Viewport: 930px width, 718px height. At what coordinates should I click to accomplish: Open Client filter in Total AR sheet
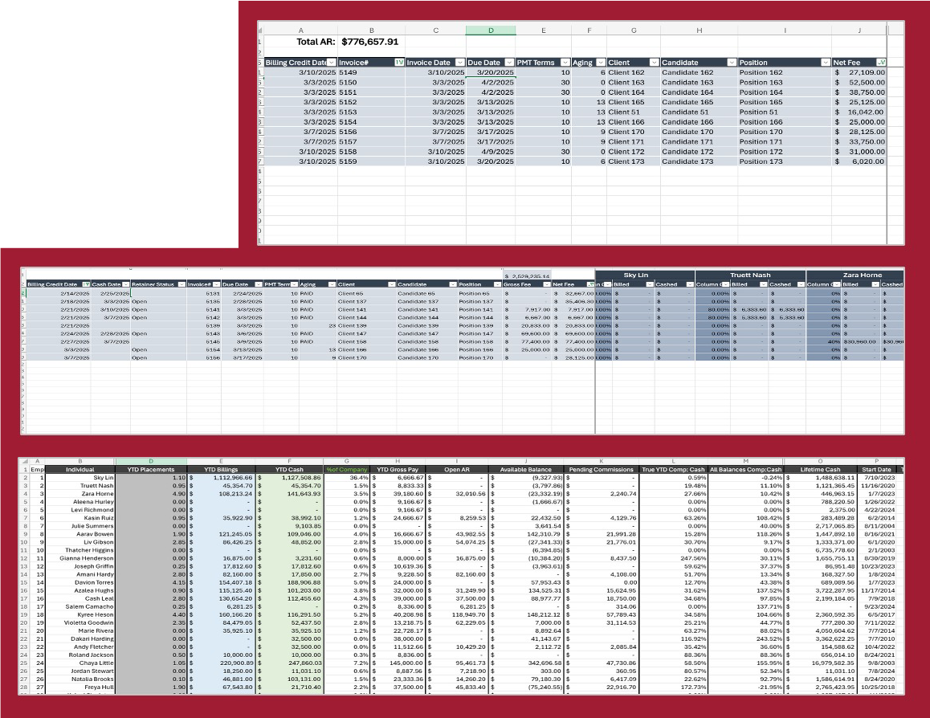pos(654,63)
